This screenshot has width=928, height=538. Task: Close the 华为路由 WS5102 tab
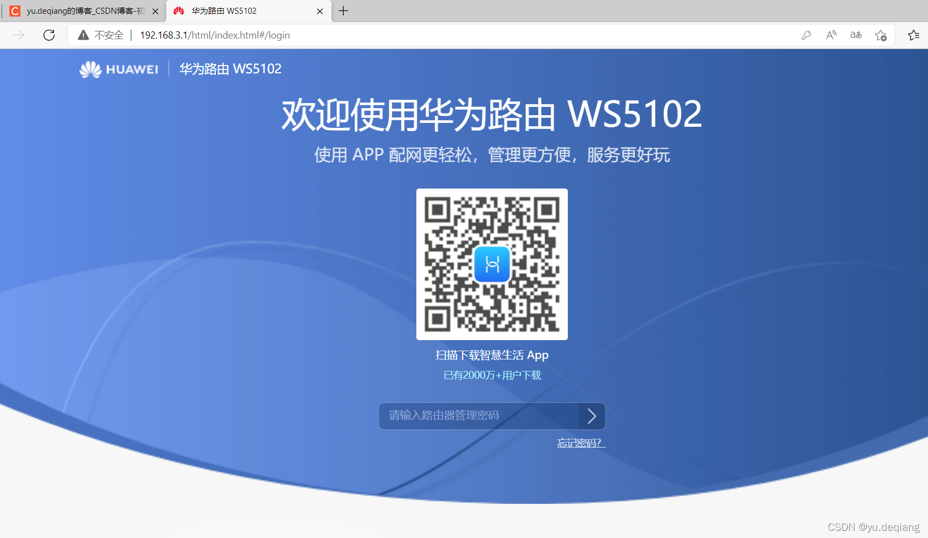(x=320, y=11)
